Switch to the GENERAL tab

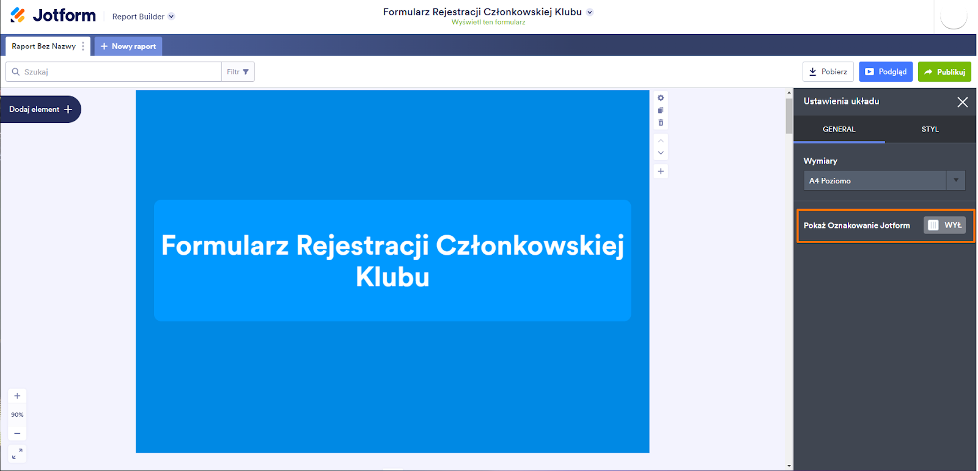(x=839, y=129)
